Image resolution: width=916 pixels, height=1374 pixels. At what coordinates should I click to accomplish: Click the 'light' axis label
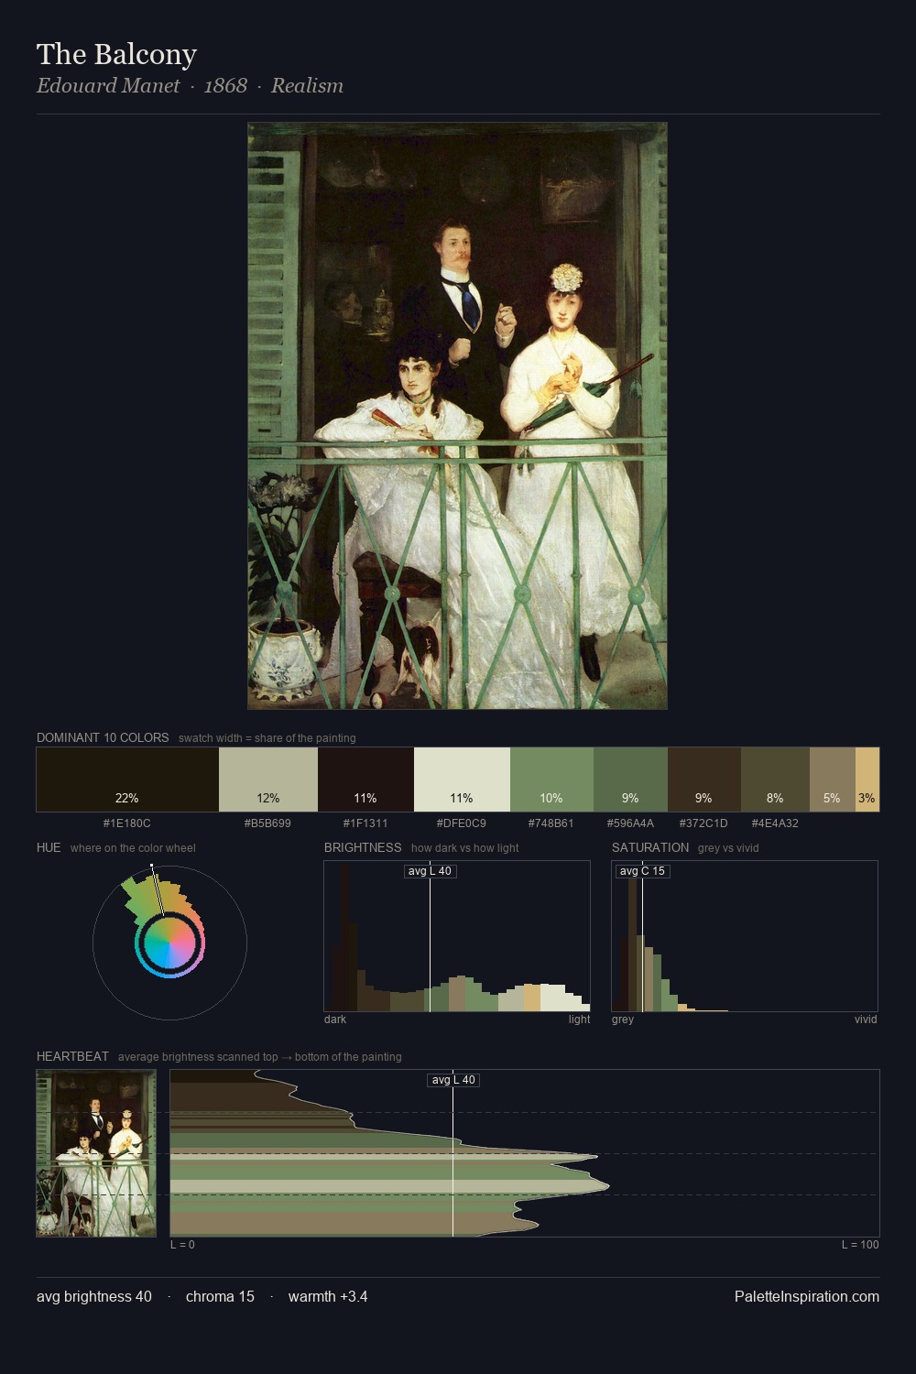pyautogui.click(x=579, y=1020)
